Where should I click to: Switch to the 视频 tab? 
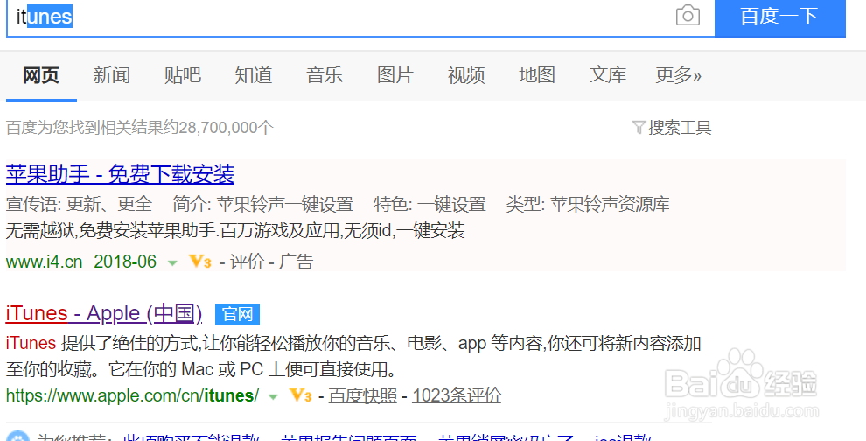[466, 75]
